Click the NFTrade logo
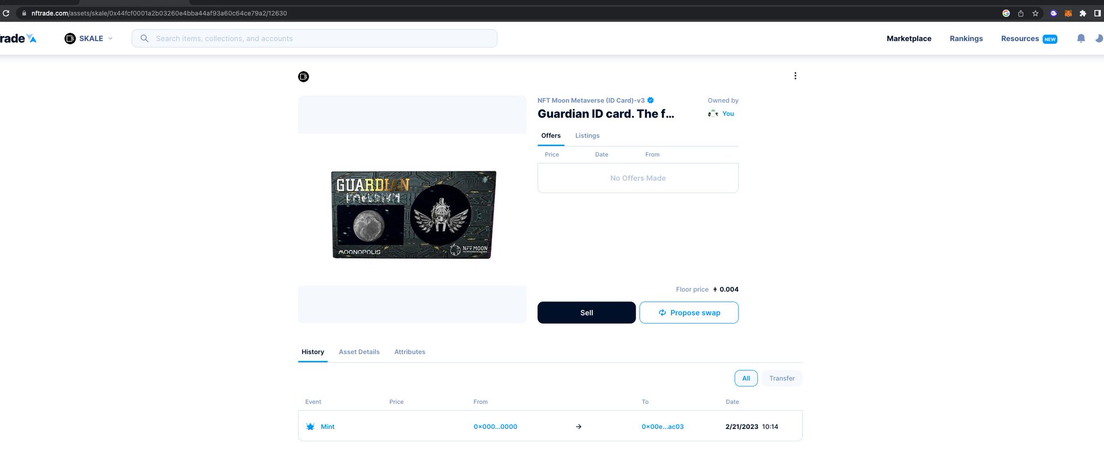 click(18, 38)
